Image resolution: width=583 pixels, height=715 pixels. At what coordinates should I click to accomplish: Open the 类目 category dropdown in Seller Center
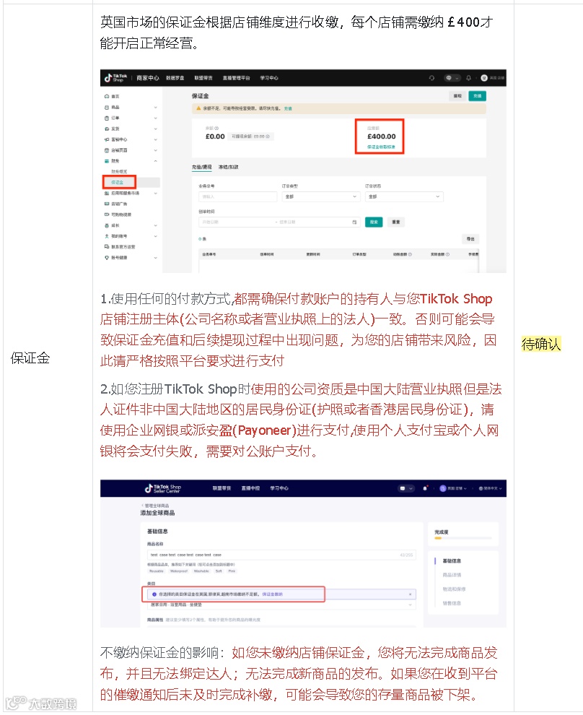(281, 604)
